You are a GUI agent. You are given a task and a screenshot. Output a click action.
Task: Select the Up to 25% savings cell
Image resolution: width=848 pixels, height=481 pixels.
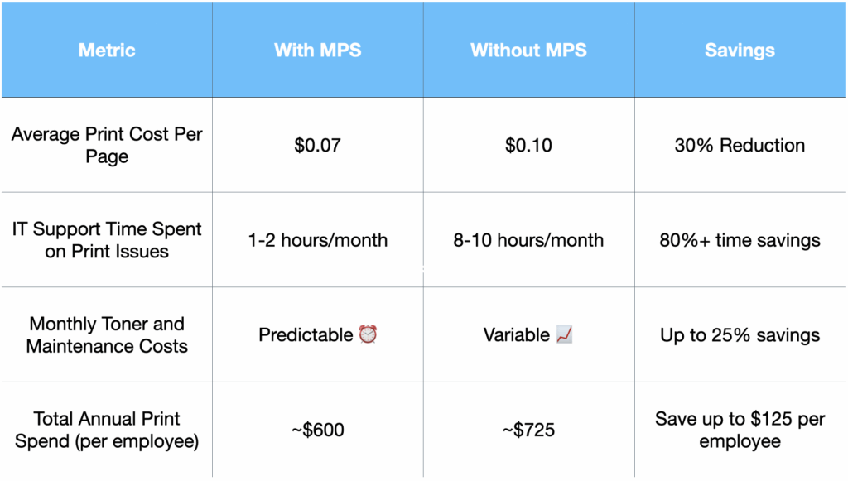click(x=740, y=335)
